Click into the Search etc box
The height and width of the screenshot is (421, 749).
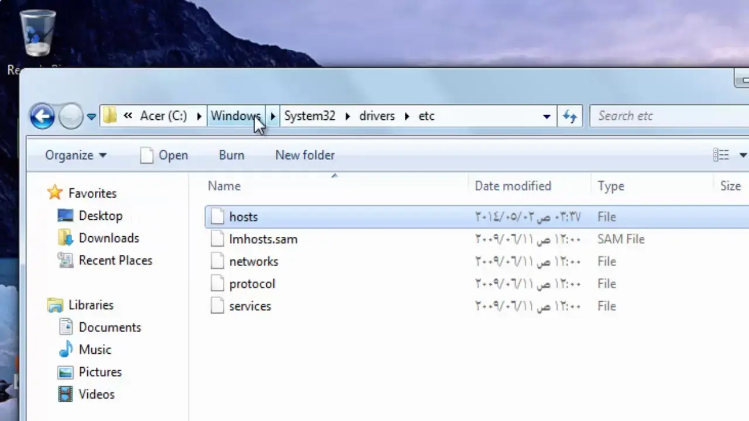coord(669,116)
